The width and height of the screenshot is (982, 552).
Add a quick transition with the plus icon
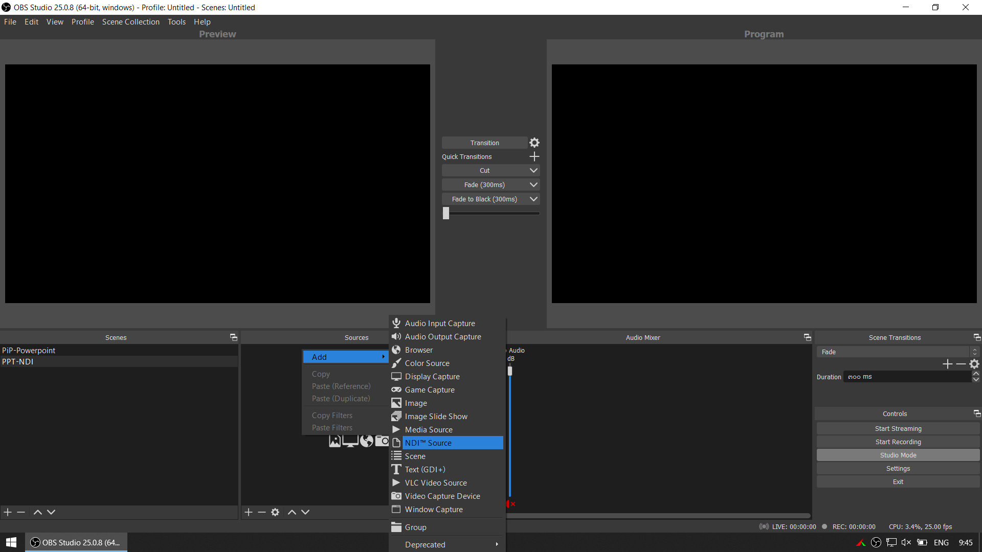tap(534, 156)
